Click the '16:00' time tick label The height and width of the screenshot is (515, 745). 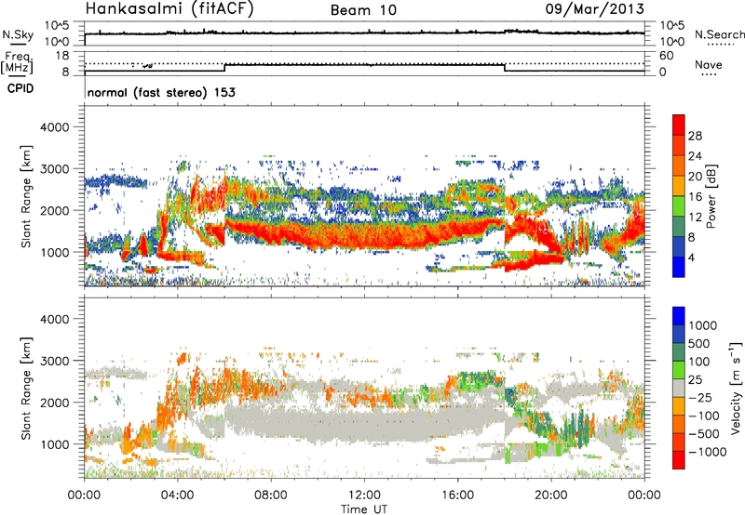[x=457, y=495]
